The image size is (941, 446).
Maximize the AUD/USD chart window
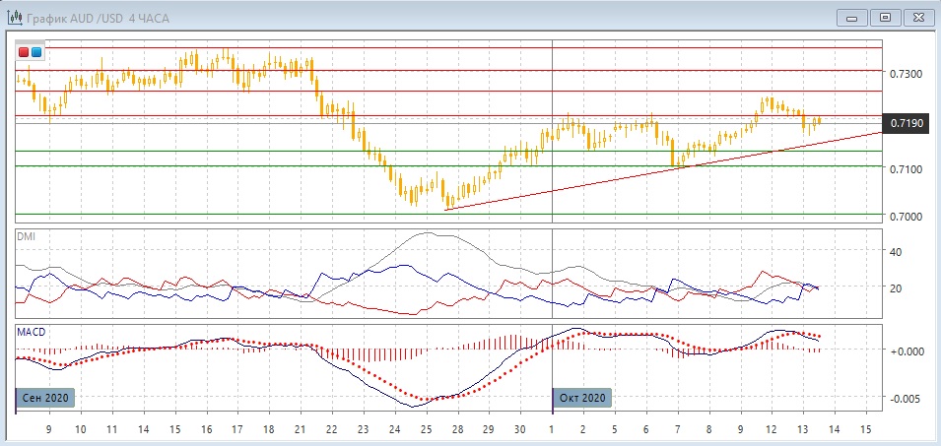tap(885, 17)
